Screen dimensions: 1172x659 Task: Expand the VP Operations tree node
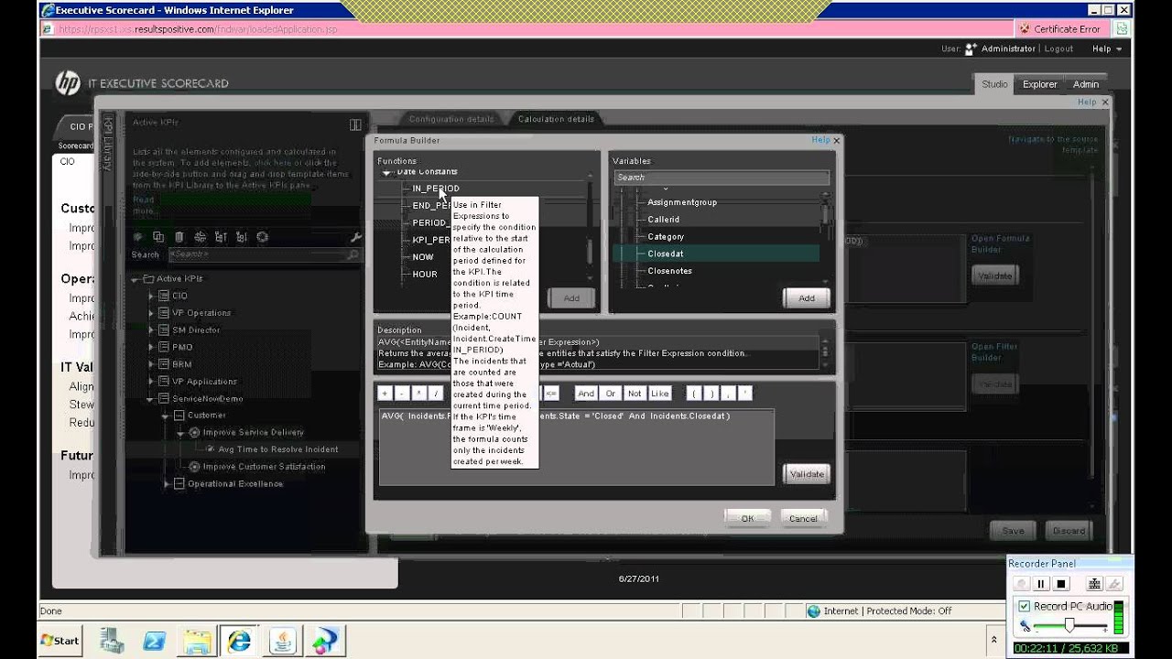pyautogui.click(x=152, y=313)
